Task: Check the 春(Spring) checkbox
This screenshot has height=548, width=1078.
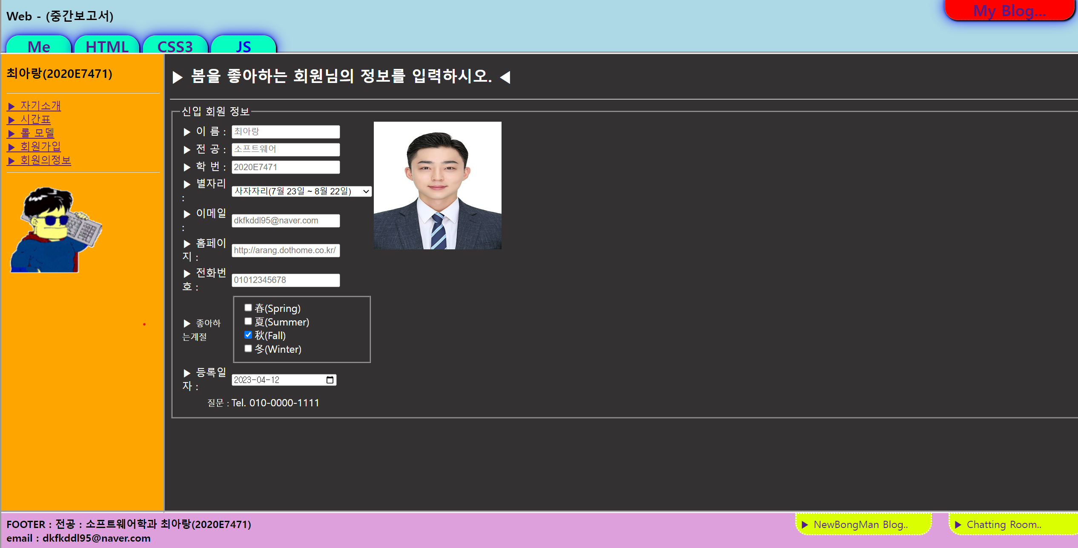Action: coord(248,308)
